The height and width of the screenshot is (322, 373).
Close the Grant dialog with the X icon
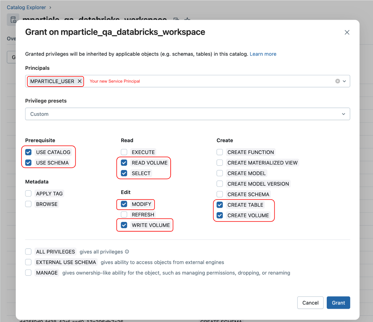click(347, 32)
